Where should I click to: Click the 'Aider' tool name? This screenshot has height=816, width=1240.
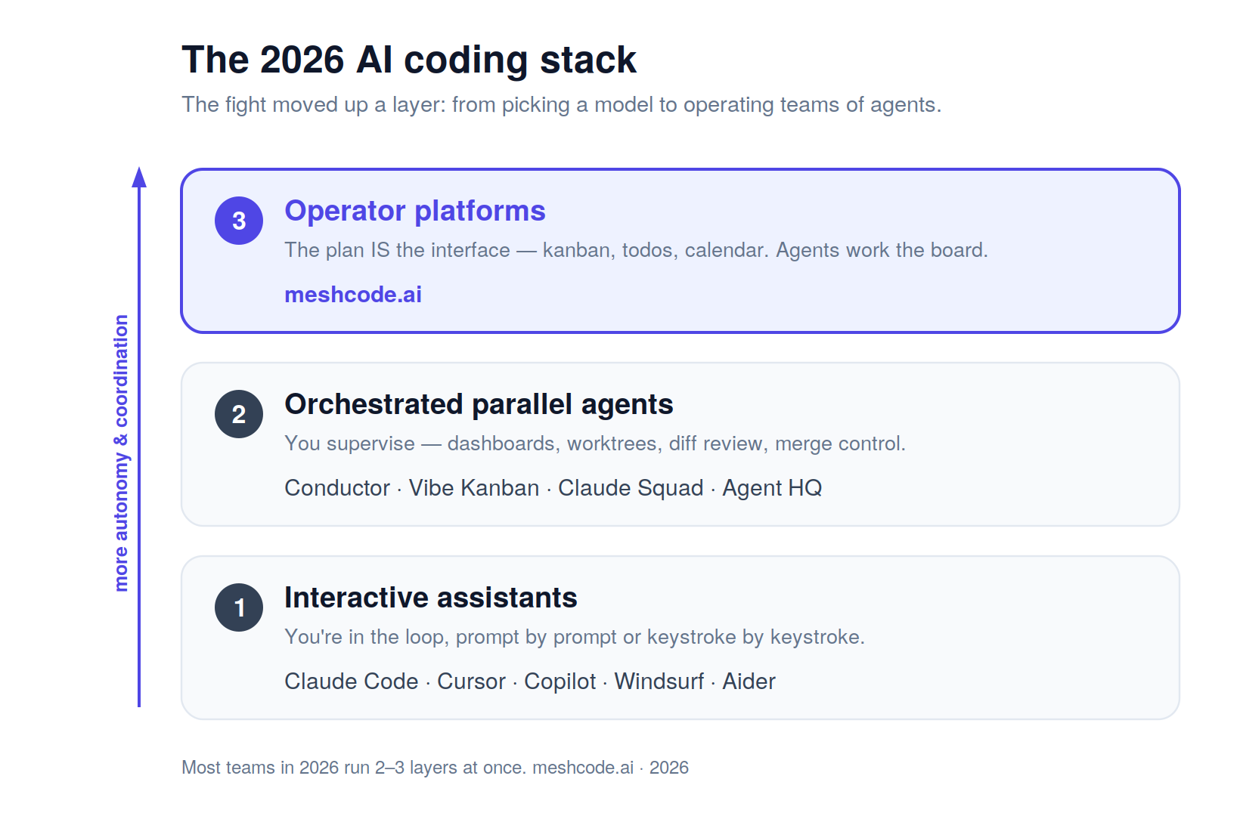(x=749, y=682)
